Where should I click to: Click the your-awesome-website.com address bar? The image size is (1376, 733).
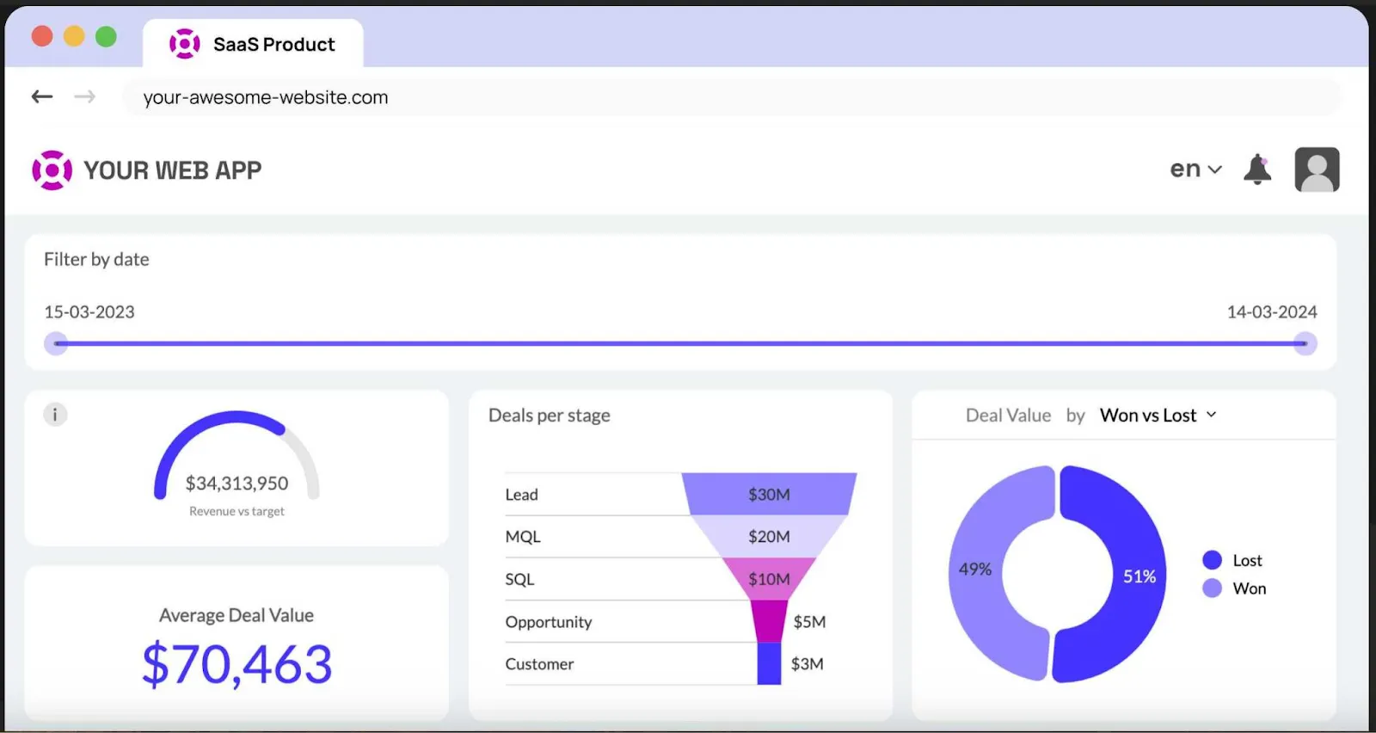731,97
